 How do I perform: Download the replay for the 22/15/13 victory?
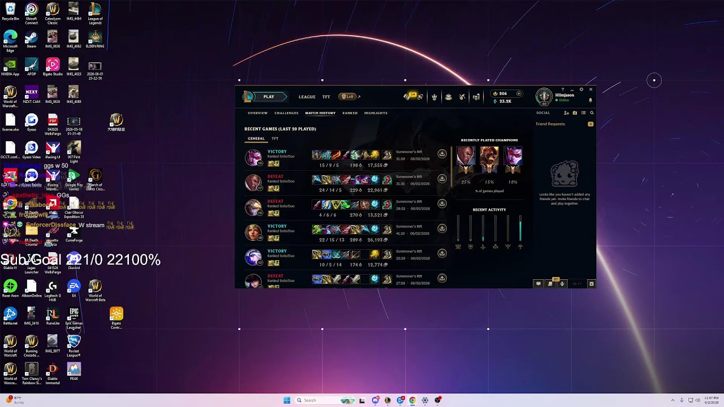pos(442,228)
